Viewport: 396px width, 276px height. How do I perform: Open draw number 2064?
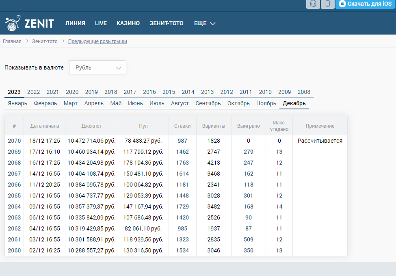[14, 206]
